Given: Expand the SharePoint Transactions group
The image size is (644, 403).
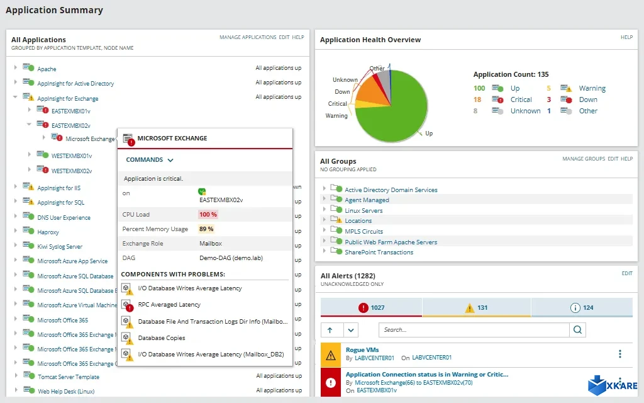Looking at the screenshot, I should click(324, 251).
